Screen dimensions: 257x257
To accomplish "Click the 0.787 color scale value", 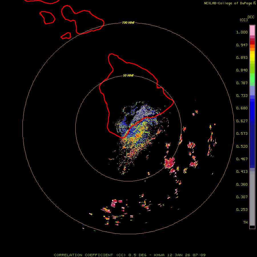I will [242, 83].
